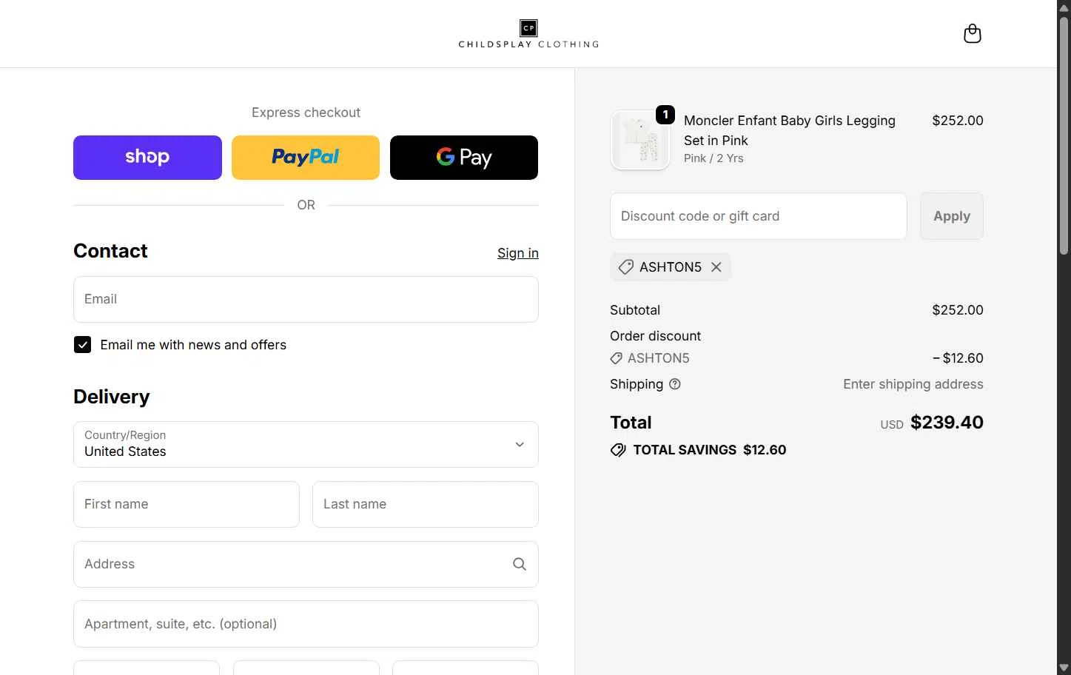Click the Enter shipping address text
The height and width of the screenshot is (675, 1071).
click(x=913, y=384)
